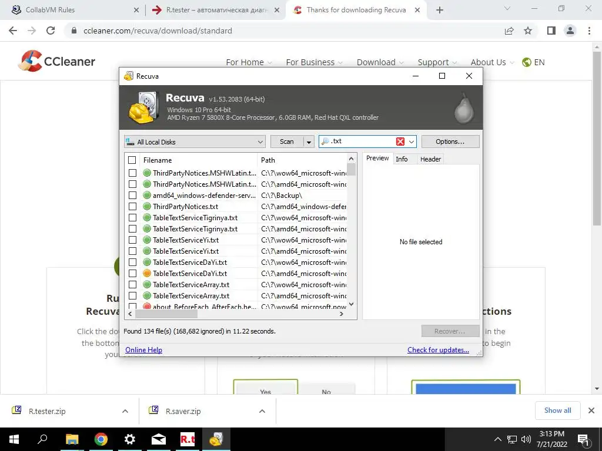Open R.tester.zip download options chevron
The width and height of the screenshot is (602, 451).
click(x=125, y=411)
